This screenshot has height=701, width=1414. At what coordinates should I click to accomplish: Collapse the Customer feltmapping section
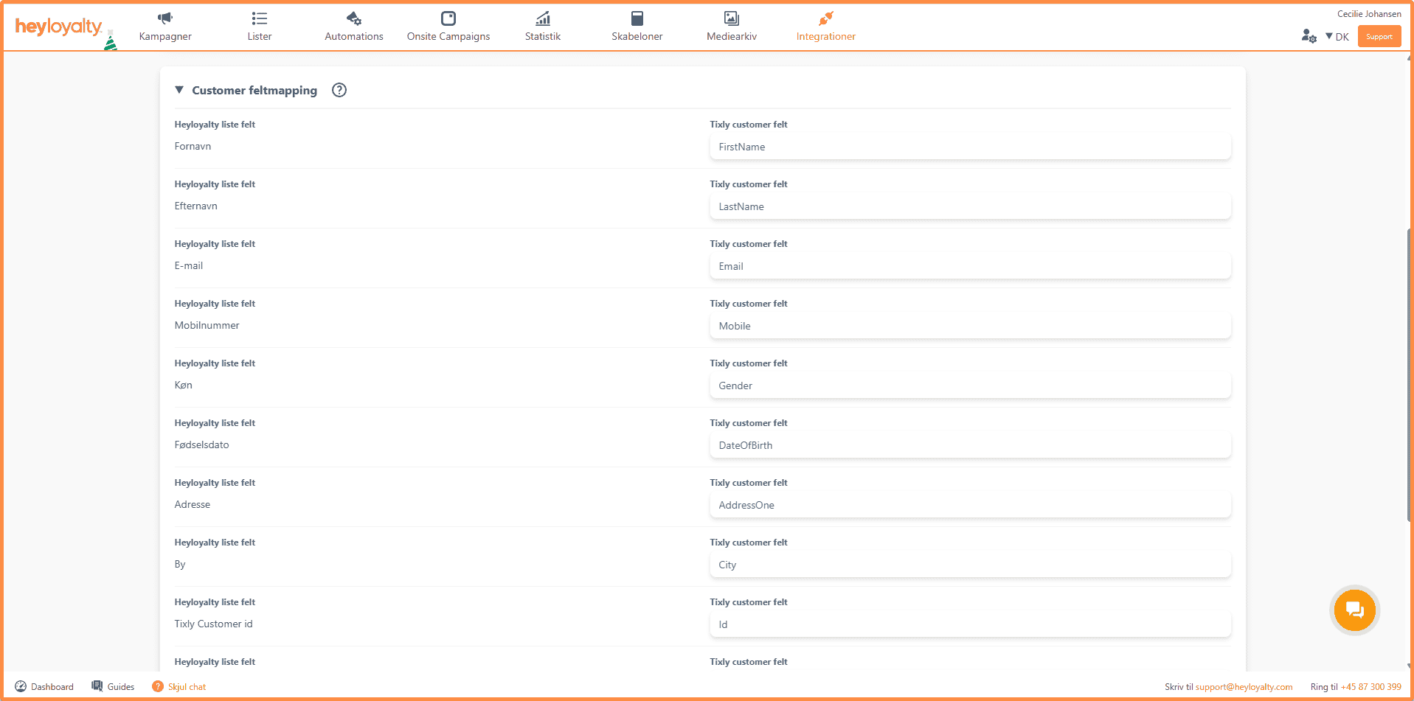point(179,90)
